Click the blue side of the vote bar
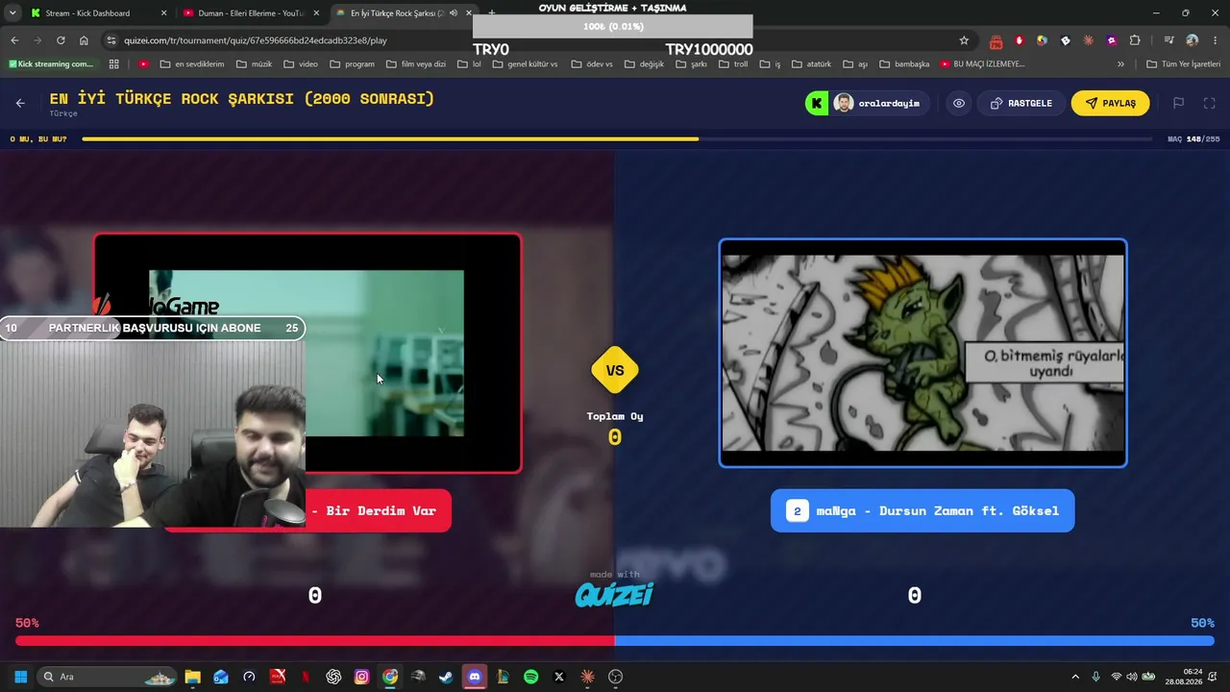1230x692 pixels. (914, 641)
